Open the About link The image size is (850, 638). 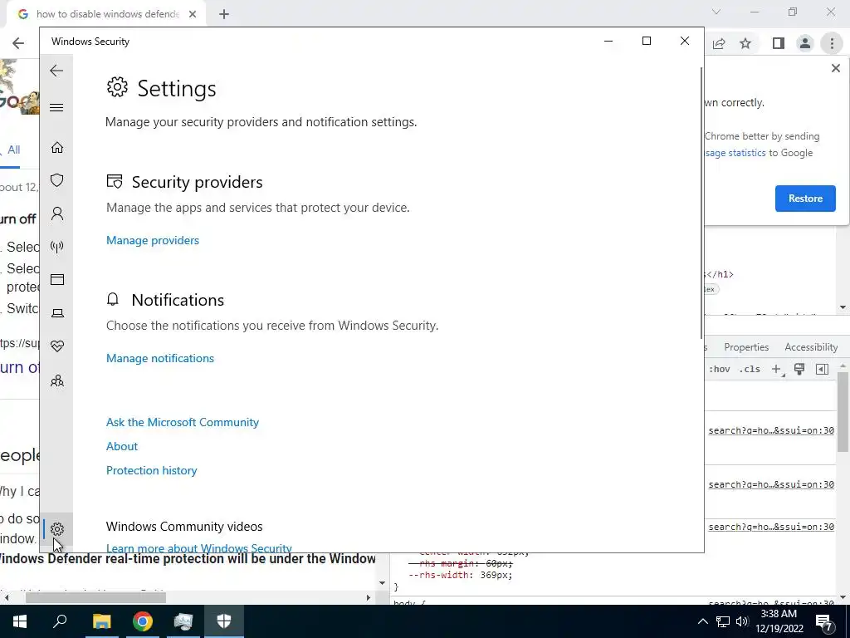point(122,446)
